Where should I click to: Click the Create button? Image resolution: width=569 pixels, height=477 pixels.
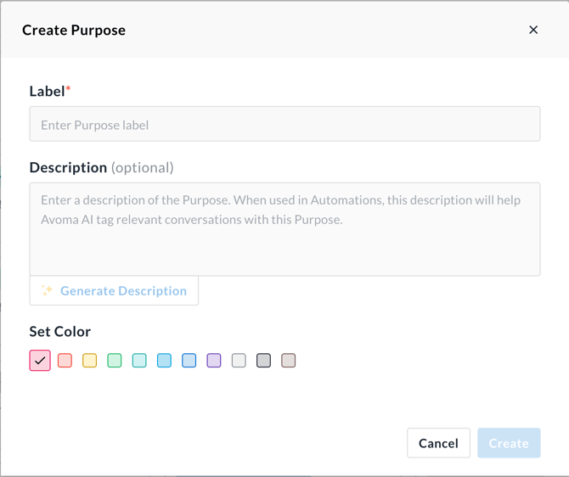[x=509, y=443]
